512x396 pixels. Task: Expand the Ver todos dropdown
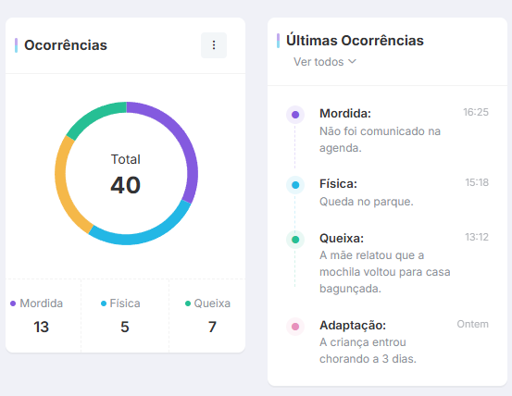[325, 62]
